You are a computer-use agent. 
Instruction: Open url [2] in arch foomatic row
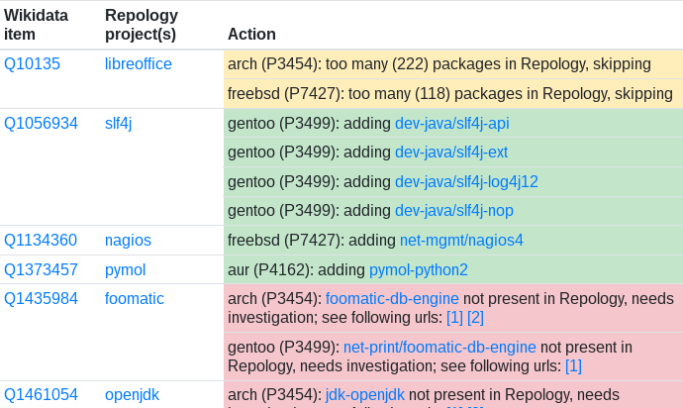(x=476, y=317)
